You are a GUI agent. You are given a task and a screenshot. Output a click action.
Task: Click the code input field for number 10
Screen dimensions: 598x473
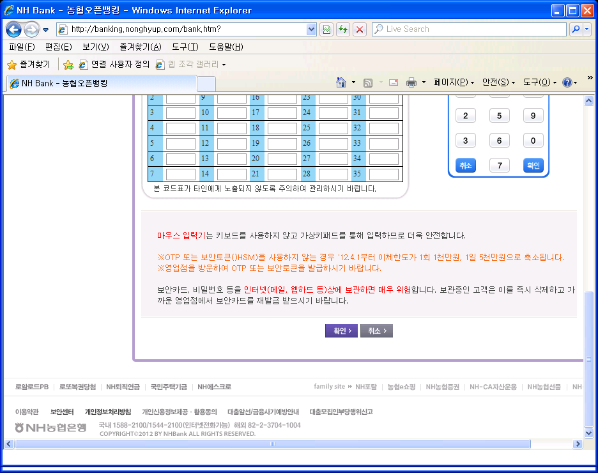pyautogui.click(x=231, y=113)
